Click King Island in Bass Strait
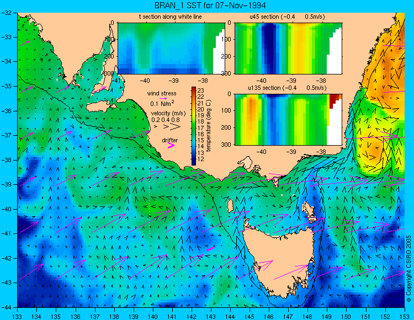The width and height of the screenshot is (414, 320). tap(230, 205)
